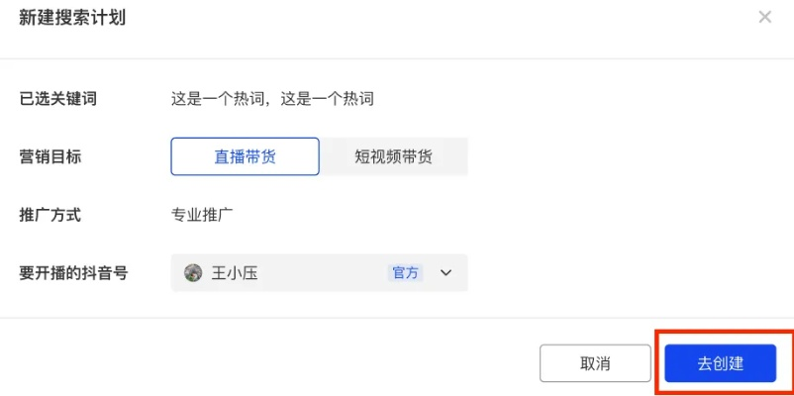Viewport: 794px width, 396px height.
Task: Close the 新建搜索计划 dialog with X
Action: click(764, 18)
